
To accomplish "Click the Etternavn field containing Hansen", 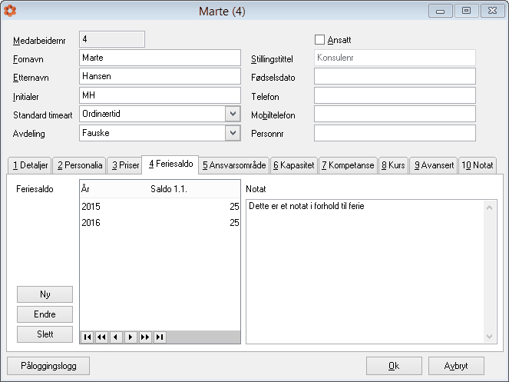I will pos(160,76).
